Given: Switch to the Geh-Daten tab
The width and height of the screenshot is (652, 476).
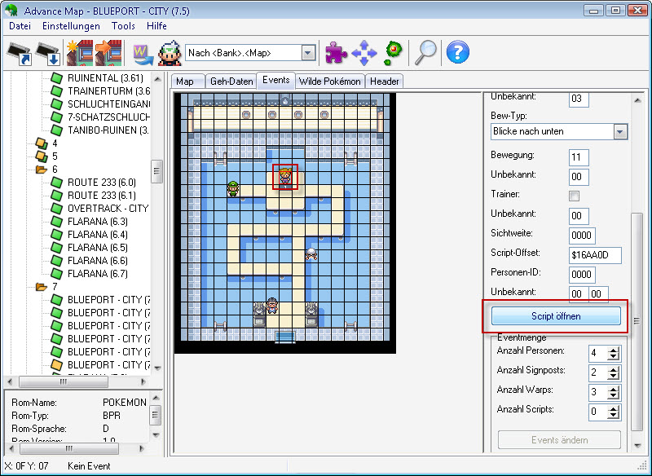Looking at the screenshot, I should coord(231,82).
